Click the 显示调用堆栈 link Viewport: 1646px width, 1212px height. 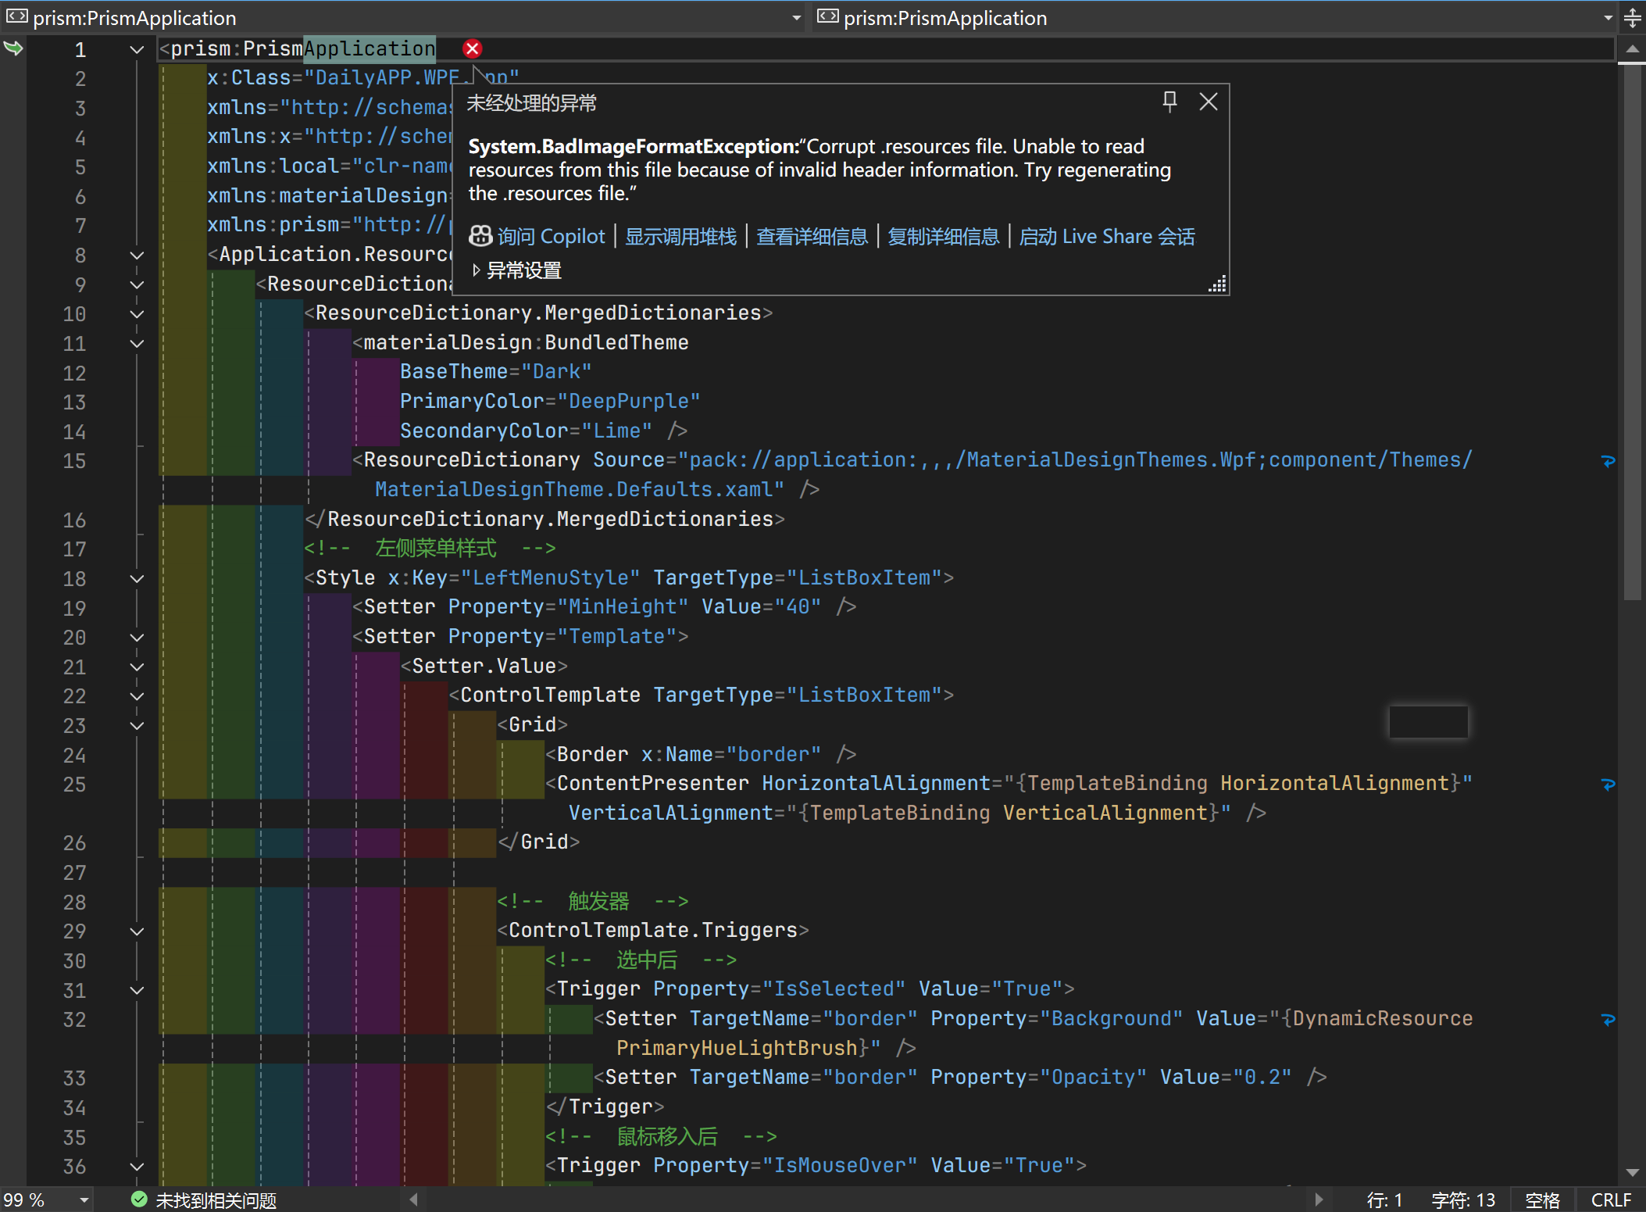680,236
